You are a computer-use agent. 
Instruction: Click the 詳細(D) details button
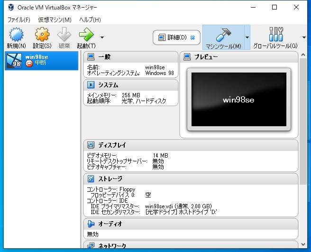(176, 37)
